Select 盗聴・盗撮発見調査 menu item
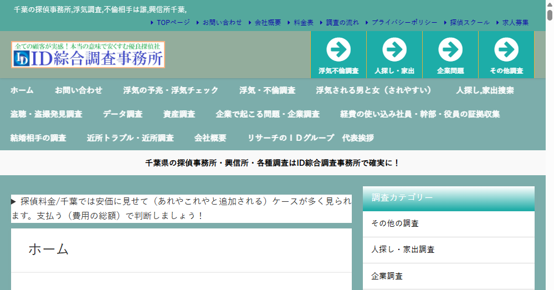Image resolution: width=554 pixels, height=290 pixels. [x=46, y=114]
